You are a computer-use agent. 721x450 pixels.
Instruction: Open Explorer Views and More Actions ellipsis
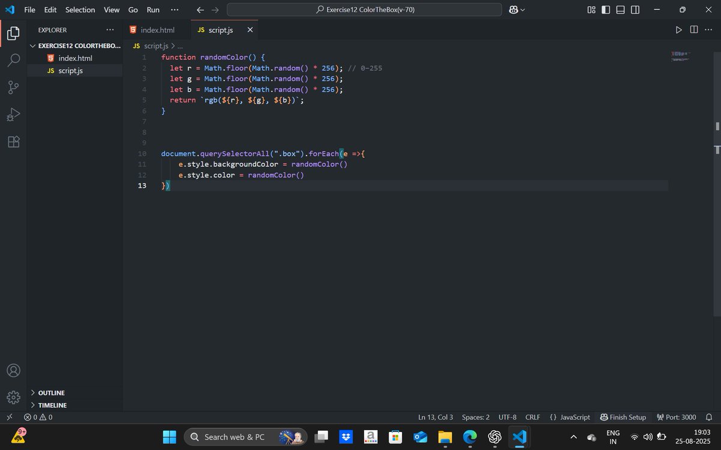(x=109, y=30)
